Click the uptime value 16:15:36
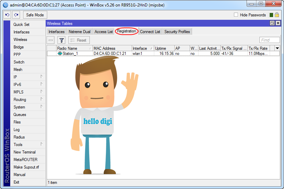 (167, 54)
